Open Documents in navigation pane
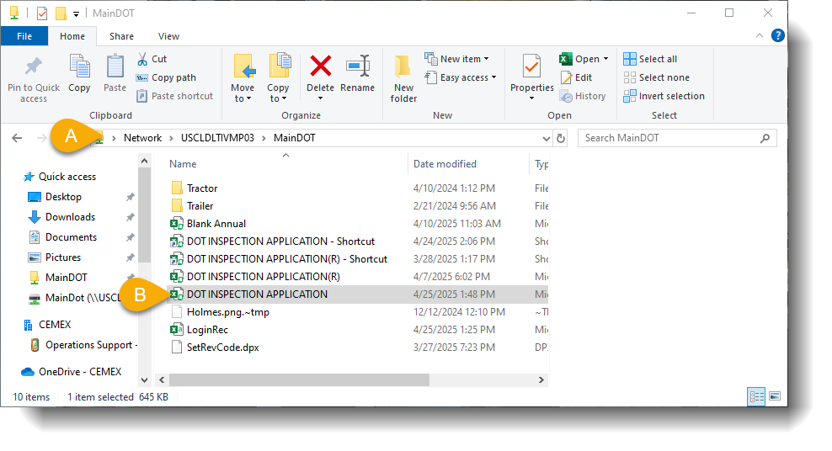Viewport: 832px width, 451px height. [x=71, y=237]
